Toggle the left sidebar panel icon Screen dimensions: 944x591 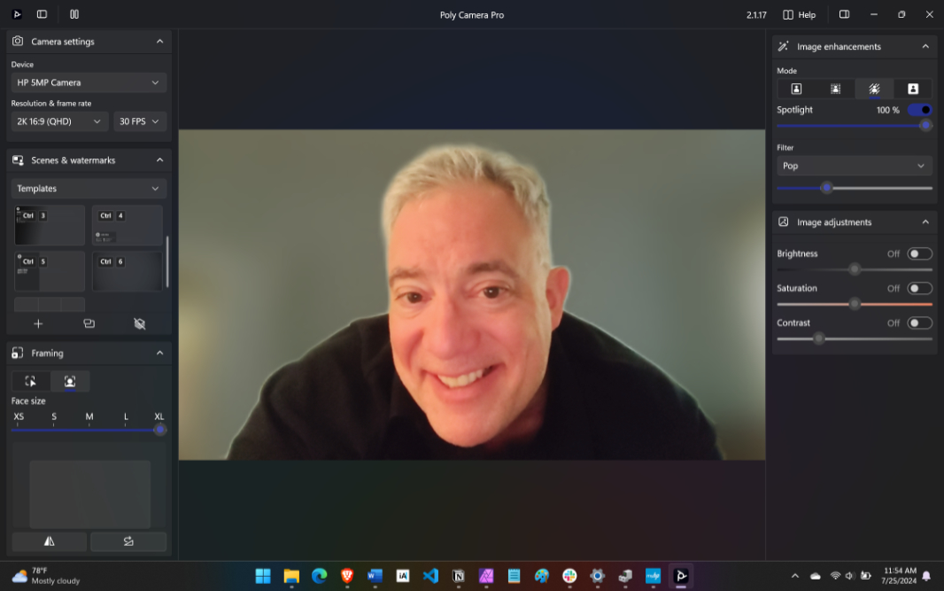click(x=42, y=14)
